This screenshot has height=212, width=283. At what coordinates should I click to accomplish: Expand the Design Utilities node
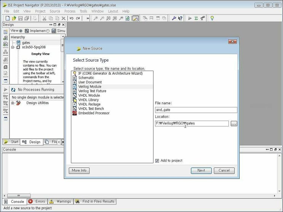pos(13,103)
